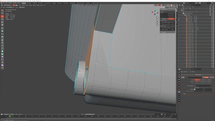Open the Tool properties tab

coord(179,72)
